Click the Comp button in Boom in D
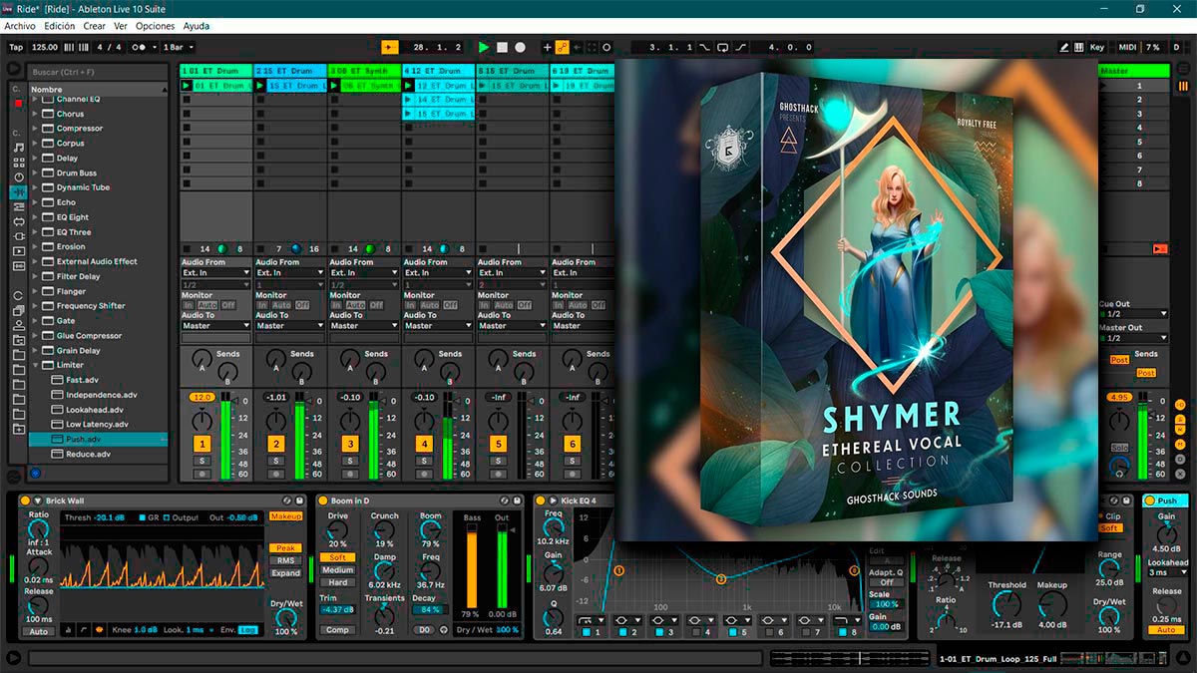This screenshot has height=673, width=1197. (x=338, y=630)
